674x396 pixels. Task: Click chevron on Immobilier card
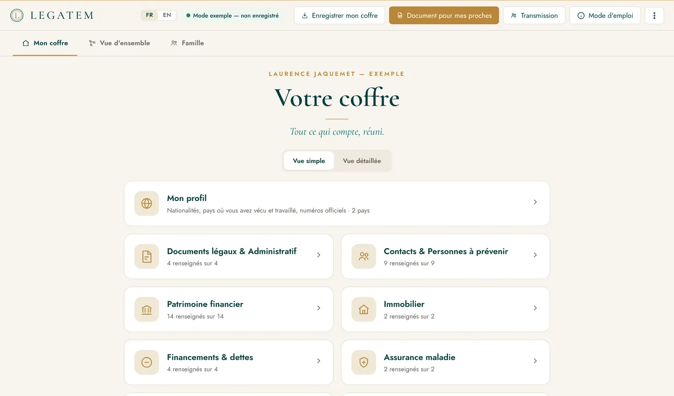pyautogui.click(x=535, y=308)
